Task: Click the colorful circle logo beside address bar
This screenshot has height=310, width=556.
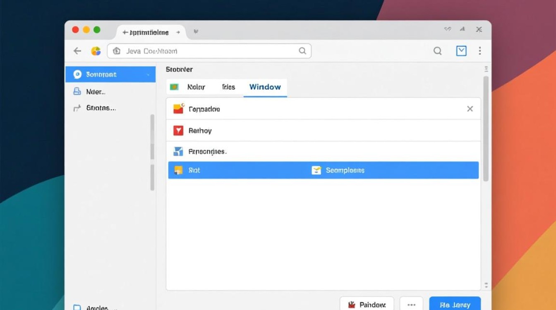Action: [x=96, y=51]
